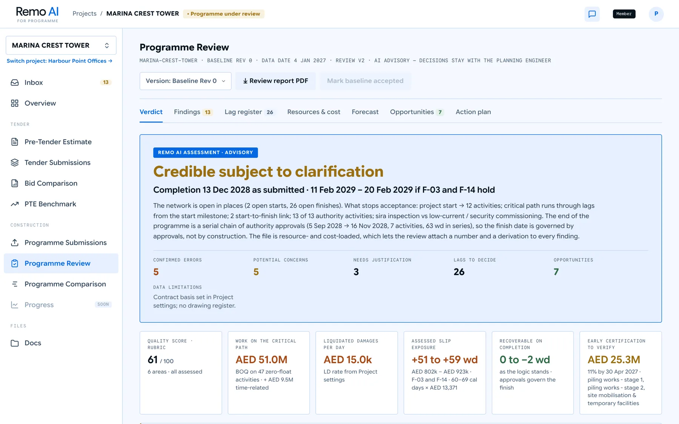Select the Verdict tab
The width and height of the screenshot is (679, 424).
click(151, 112)
